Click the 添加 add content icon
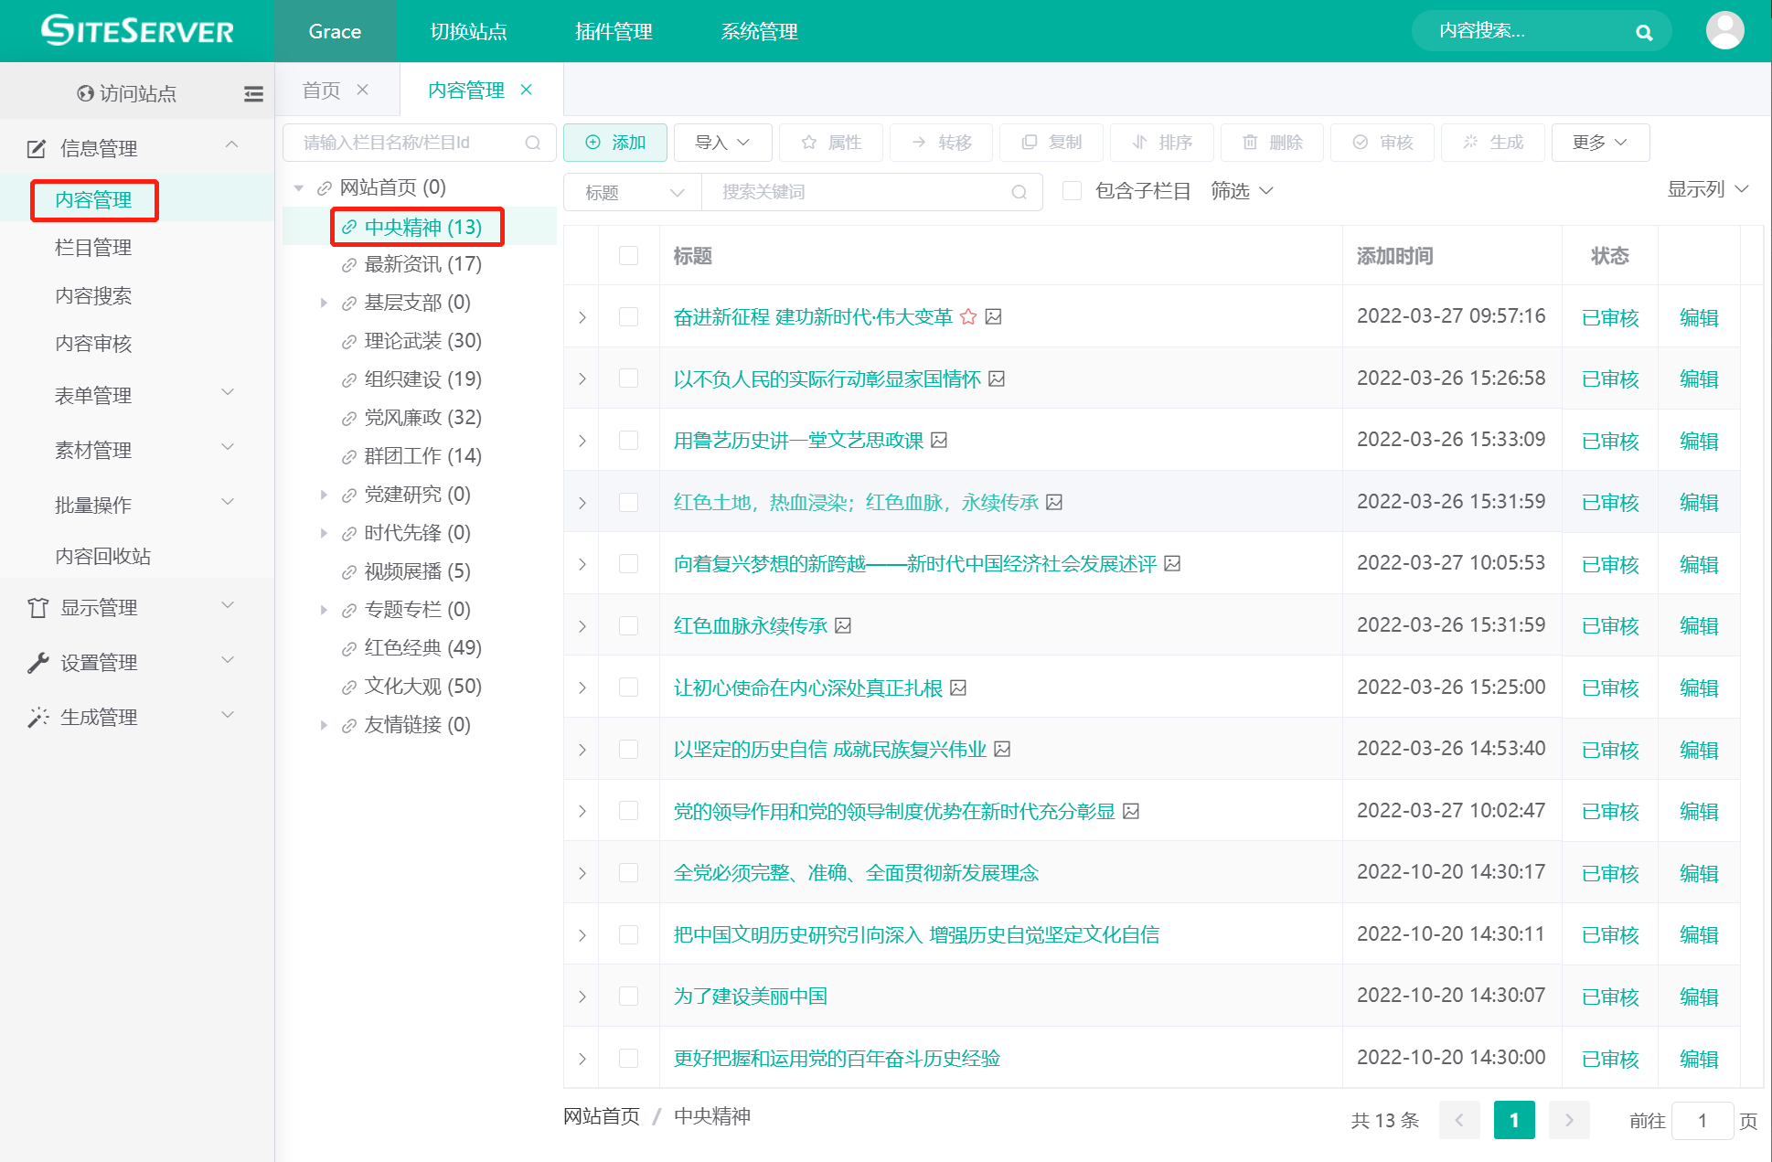 click(592, 143)
